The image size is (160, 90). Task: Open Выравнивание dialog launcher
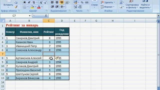(x=70, y=10)
